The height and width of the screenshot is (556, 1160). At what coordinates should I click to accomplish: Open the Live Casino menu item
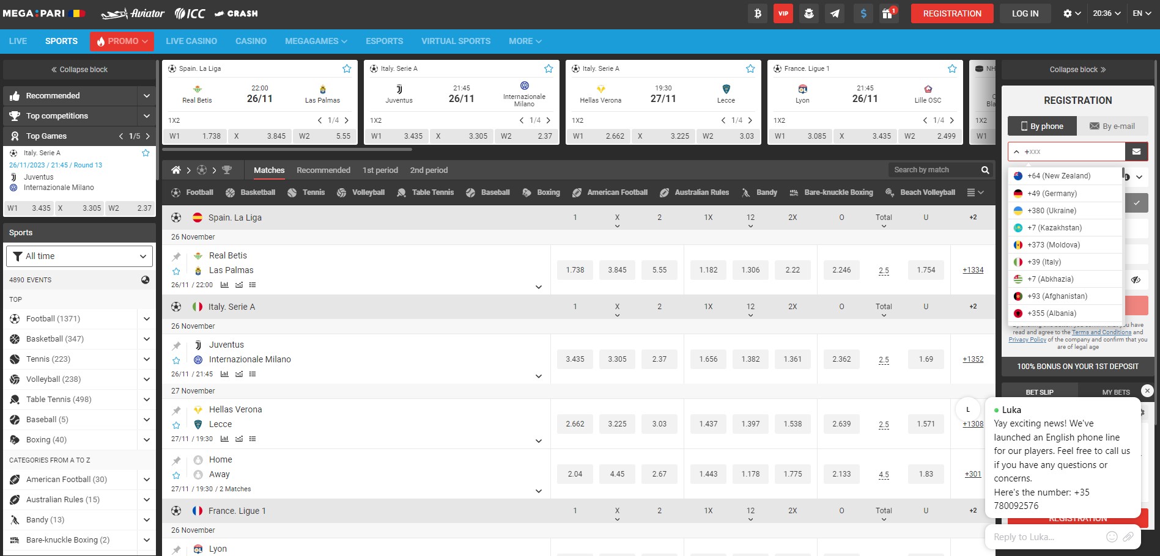pyautogui.click(x=191, y=41)
